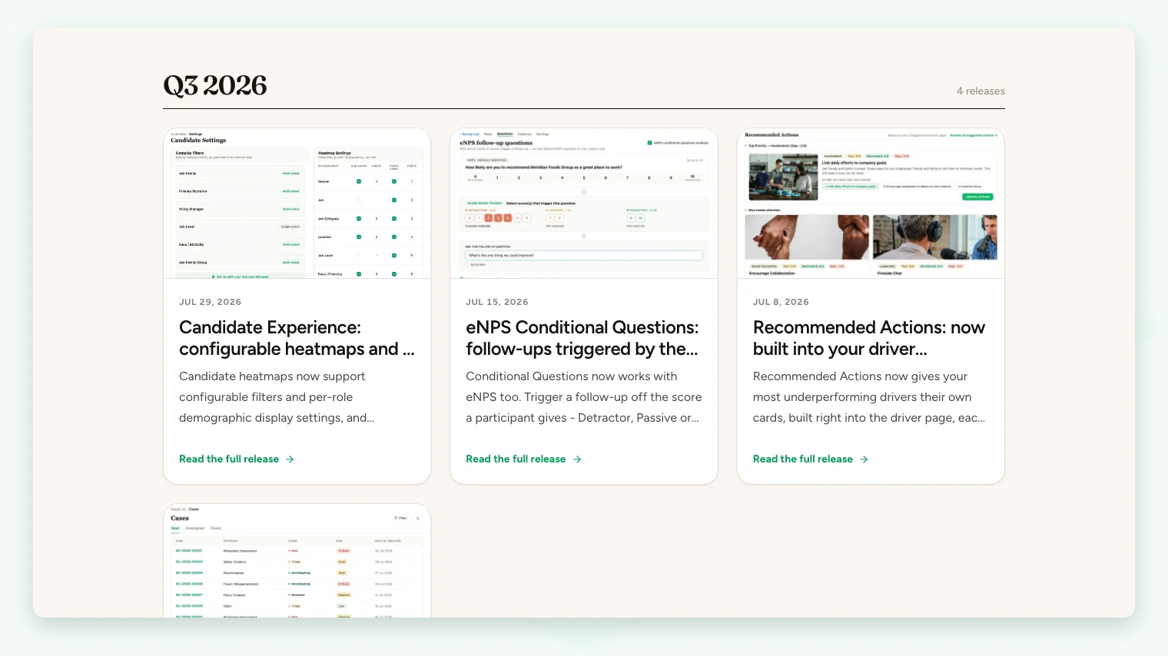Click the arrow icon on the eNPS Conditional Questions card
This screenshot has height=656, width=1168.
(x=577, y=459)
